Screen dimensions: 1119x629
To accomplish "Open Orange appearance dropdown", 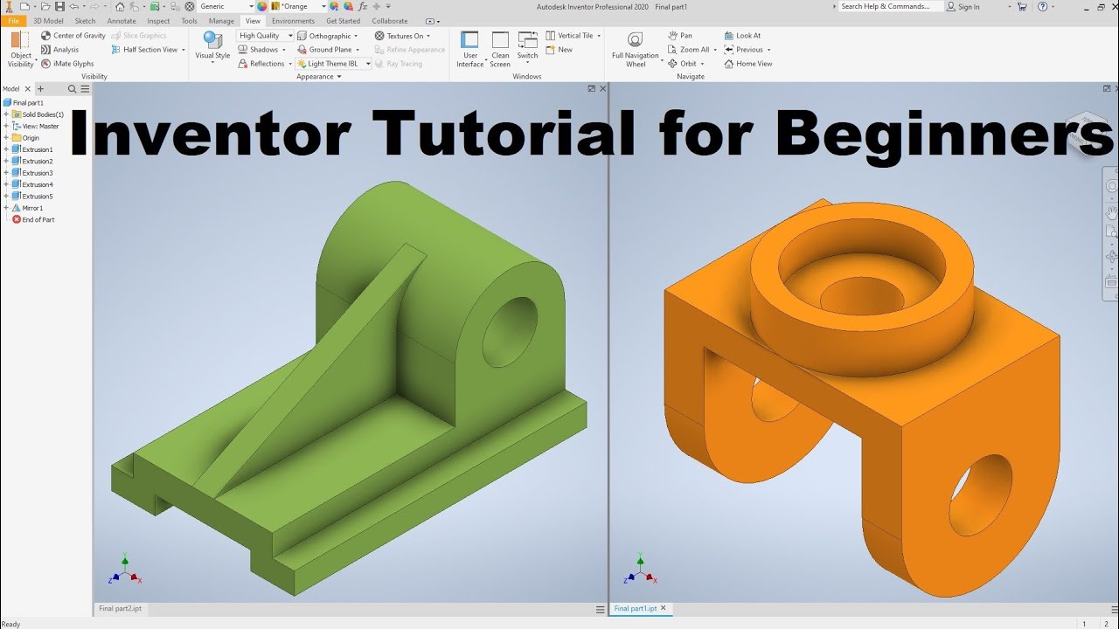I will 299,6.
